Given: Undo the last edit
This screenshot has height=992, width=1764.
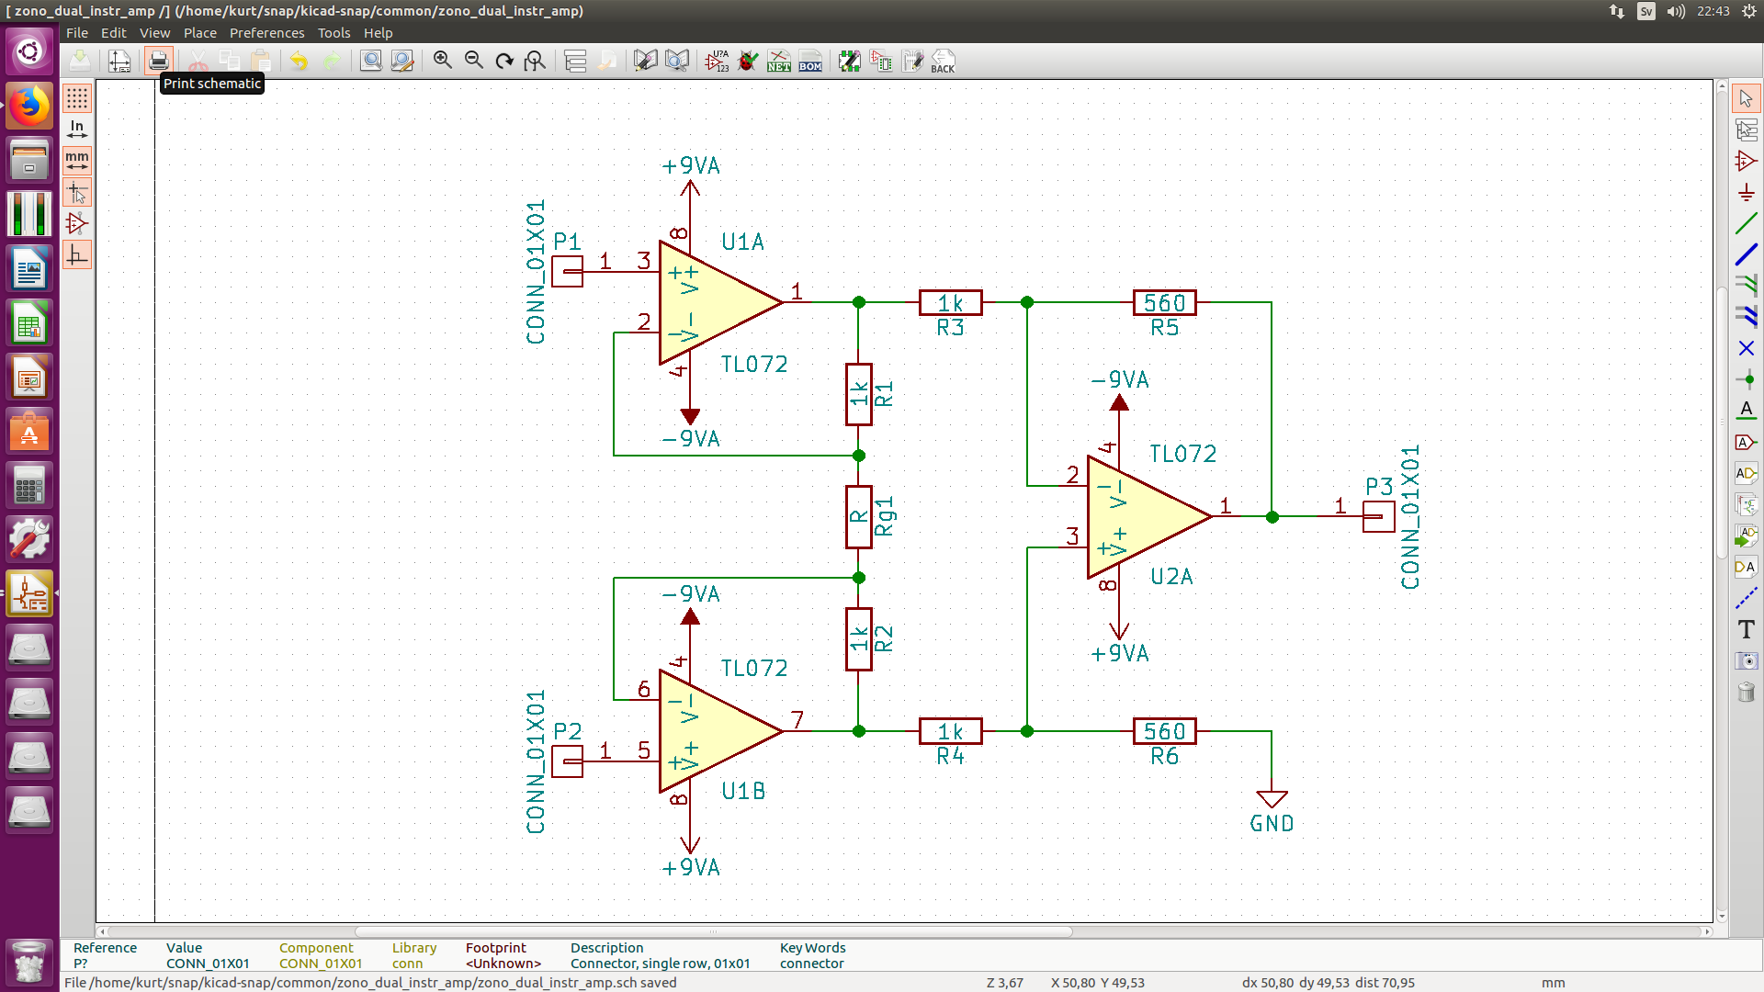Looking at the screenshot, I should (299, 61).
